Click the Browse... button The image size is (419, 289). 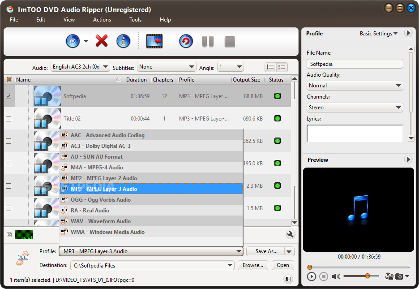(x=253, y=265)
